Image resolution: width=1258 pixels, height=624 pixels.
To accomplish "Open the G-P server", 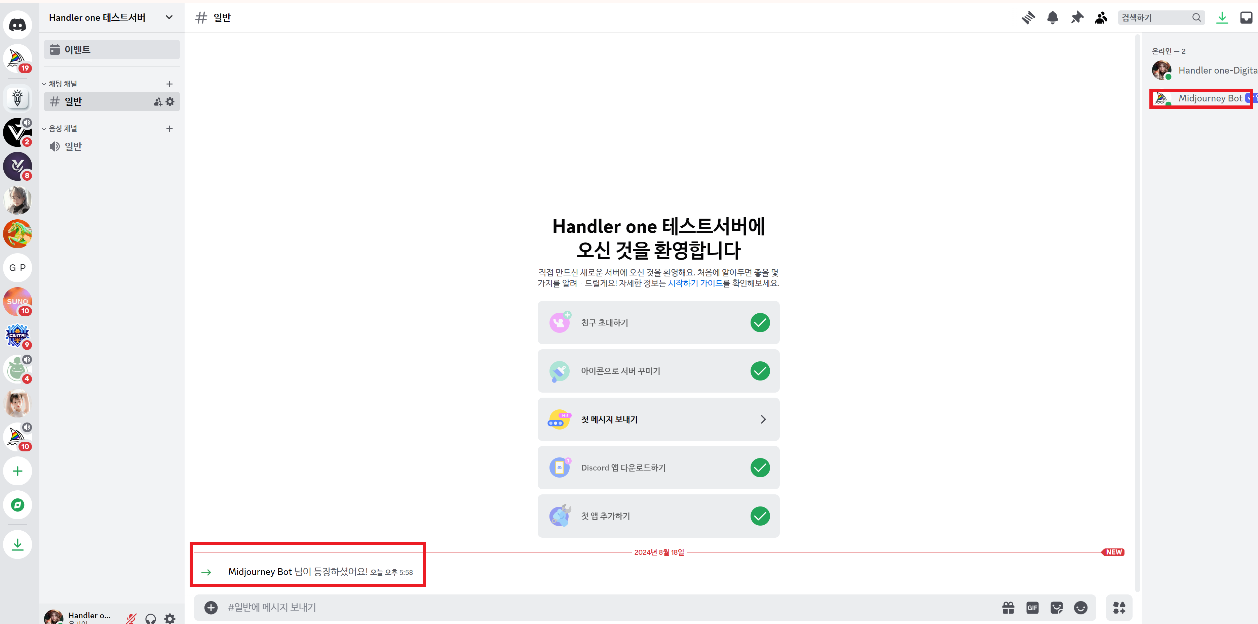I will tap(17, 267).
